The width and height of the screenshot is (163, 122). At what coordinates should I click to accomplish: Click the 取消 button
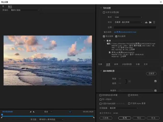[x=153, y=118]
